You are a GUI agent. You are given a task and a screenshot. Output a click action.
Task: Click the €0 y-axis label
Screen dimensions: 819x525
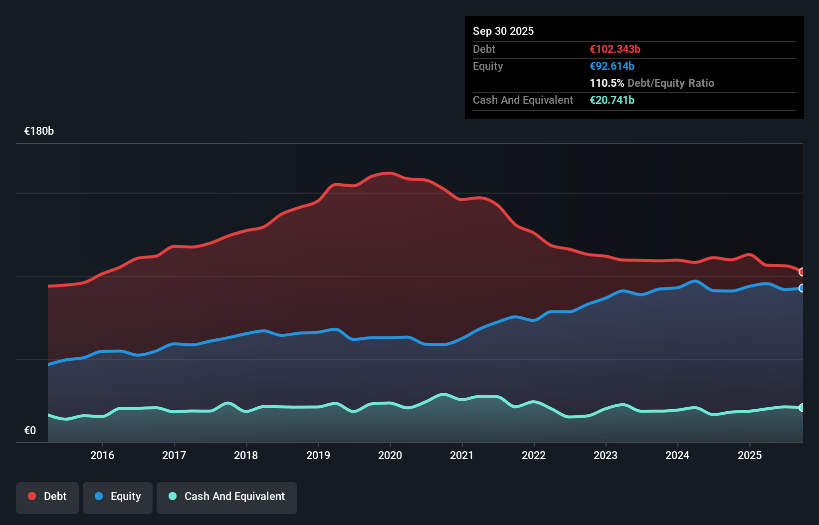(x=30, y=430)
